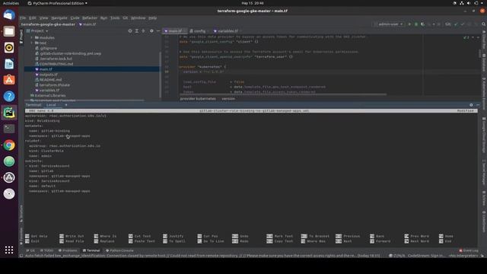Open the Help icon in the dock
487x274 pixels.
pos(9,97)
